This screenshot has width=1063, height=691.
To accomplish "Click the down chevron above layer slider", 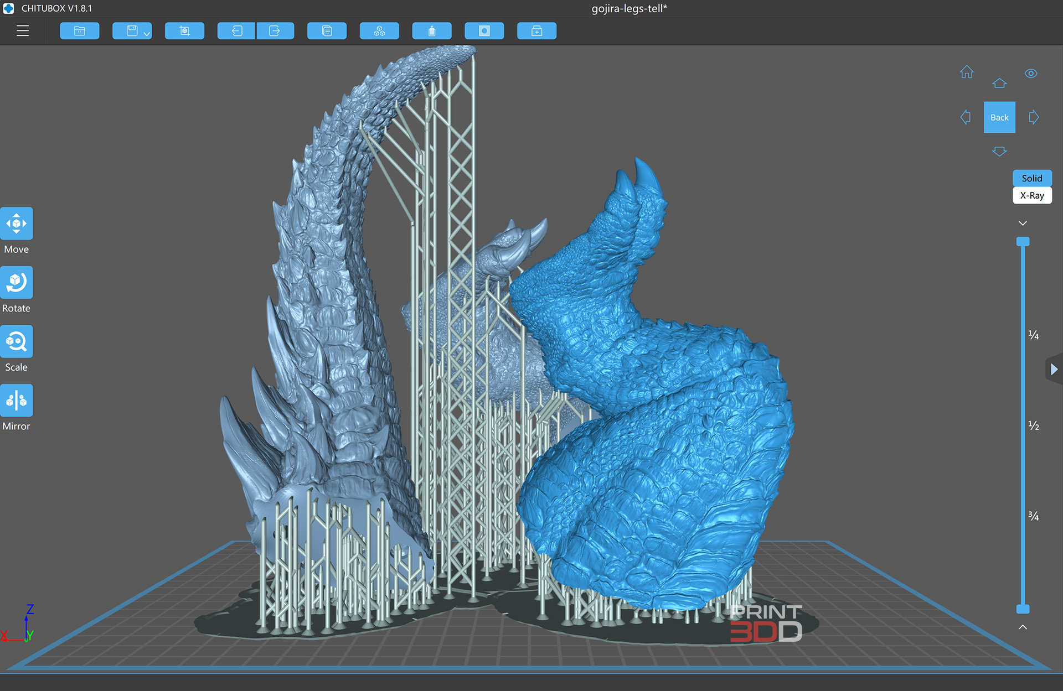I will tap(1023, 224).
